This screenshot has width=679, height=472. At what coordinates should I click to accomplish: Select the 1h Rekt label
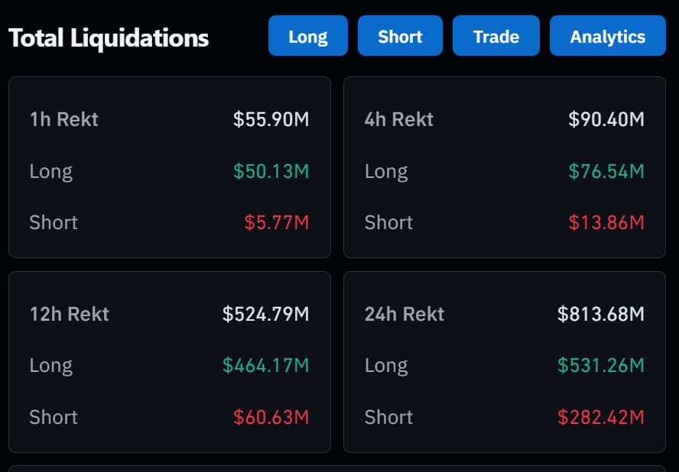click(x=63, y=119)
